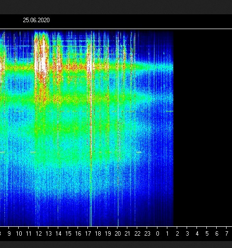Click hour label 14 on time axis
Screen dimensions: 232x248
coord(58,233)
